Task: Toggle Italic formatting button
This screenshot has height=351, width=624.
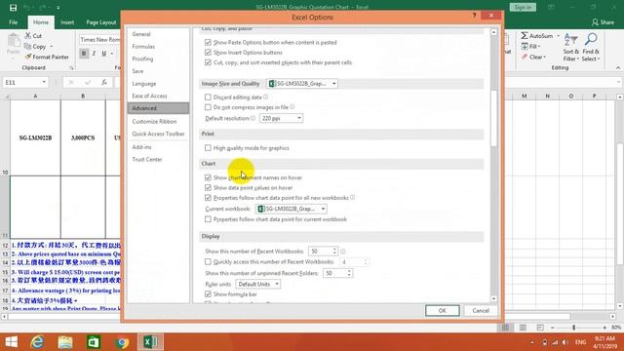Action: click(x=94, y=54)
